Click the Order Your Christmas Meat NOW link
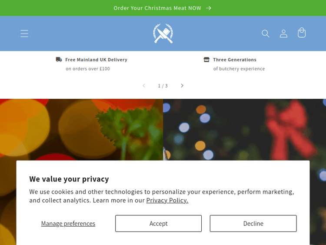The width and height of the screenshot is (326, 245). coord(157,8)
